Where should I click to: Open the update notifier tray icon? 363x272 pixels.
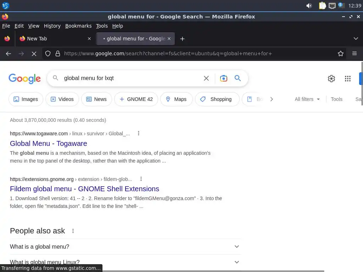341,5
